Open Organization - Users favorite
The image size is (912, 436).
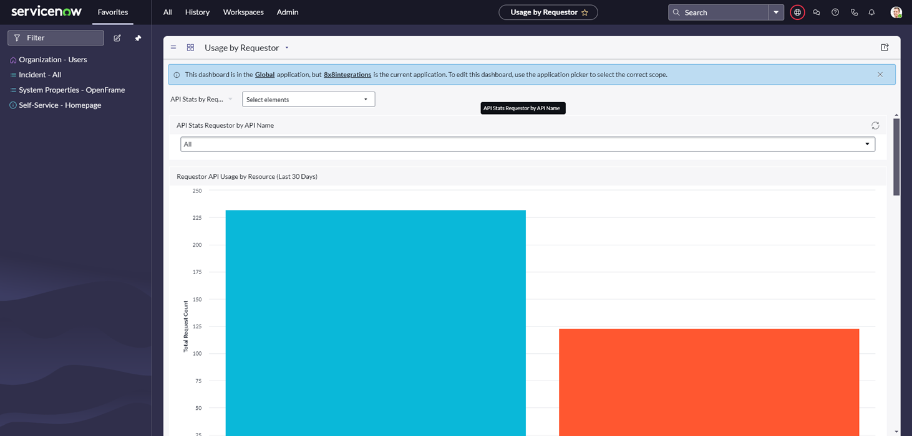53,60
